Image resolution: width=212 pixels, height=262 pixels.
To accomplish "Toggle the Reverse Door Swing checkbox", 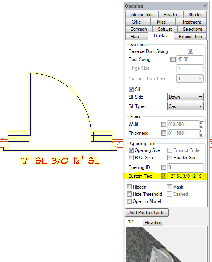I will tap(190, 51).
